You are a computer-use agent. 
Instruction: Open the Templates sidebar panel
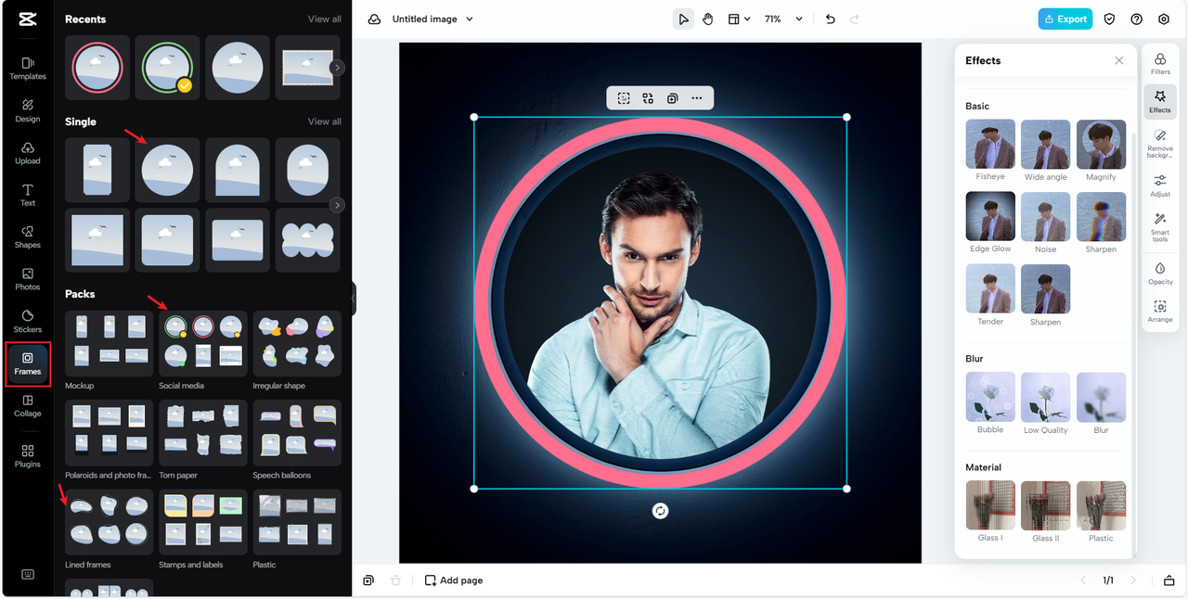[x=28, y=68]
